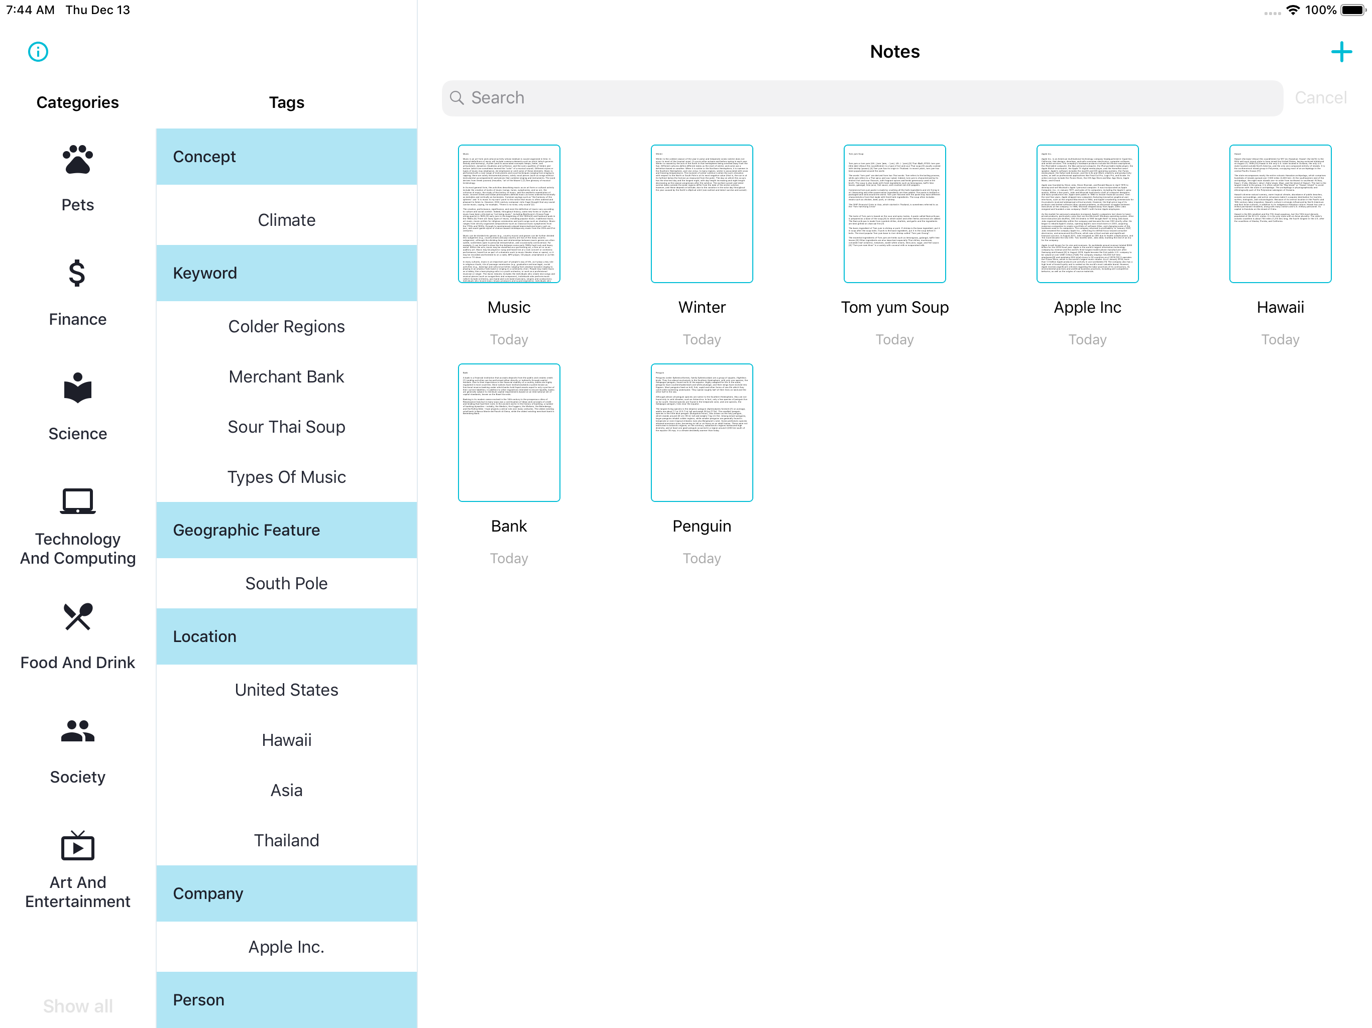
Task: Open the Music note thumbnail
Action: (509, 214)
